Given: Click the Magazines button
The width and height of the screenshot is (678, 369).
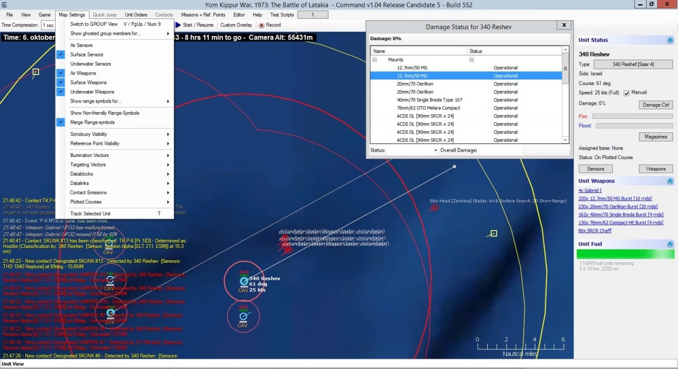Looking at the screenshot, I should 656,137.
